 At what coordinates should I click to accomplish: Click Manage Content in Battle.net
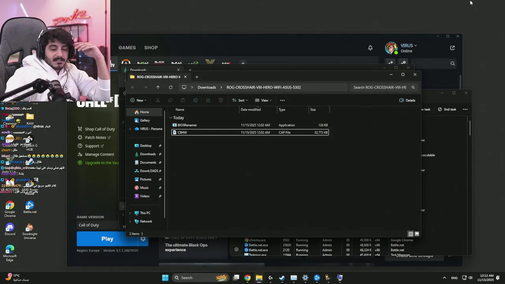pyautogui.click(x=96, y=154)
